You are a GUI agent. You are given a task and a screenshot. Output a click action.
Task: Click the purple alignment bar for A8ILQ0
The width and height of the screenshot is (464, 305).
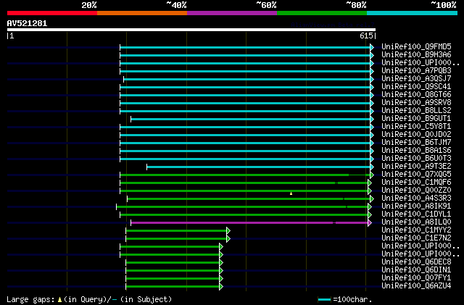[249, 222]
